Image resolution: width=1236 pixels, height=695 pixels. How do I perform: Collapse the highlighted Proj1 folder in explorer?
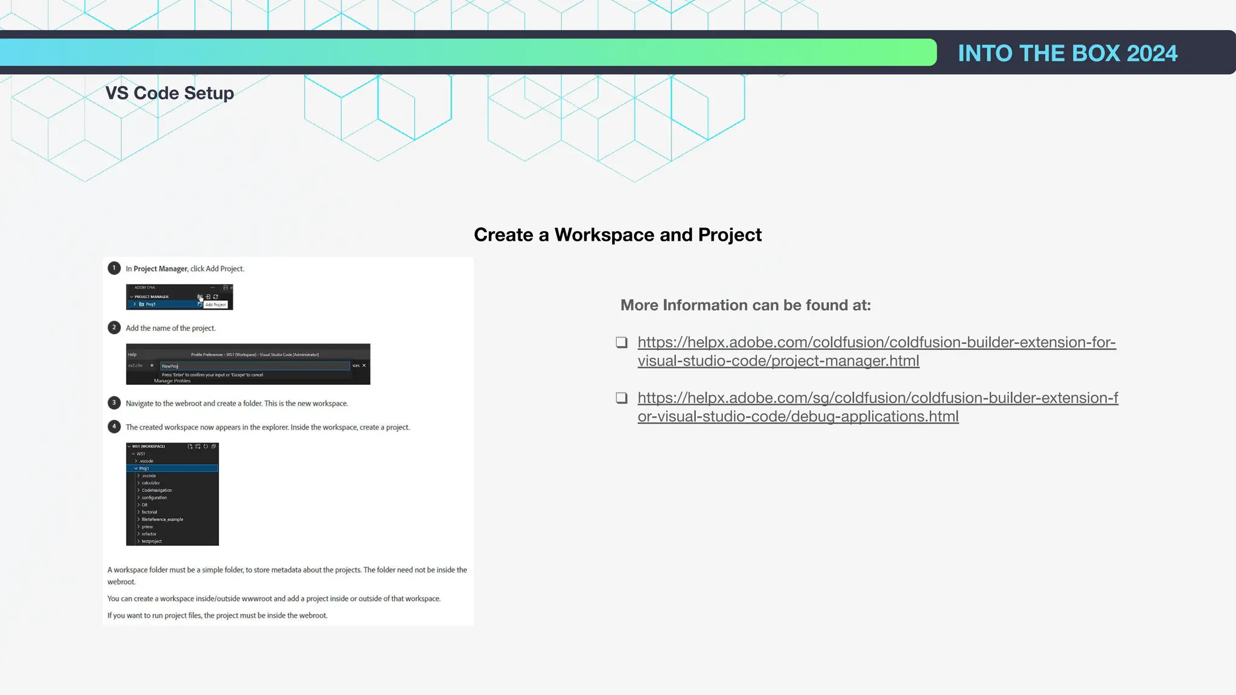point(136,468)
